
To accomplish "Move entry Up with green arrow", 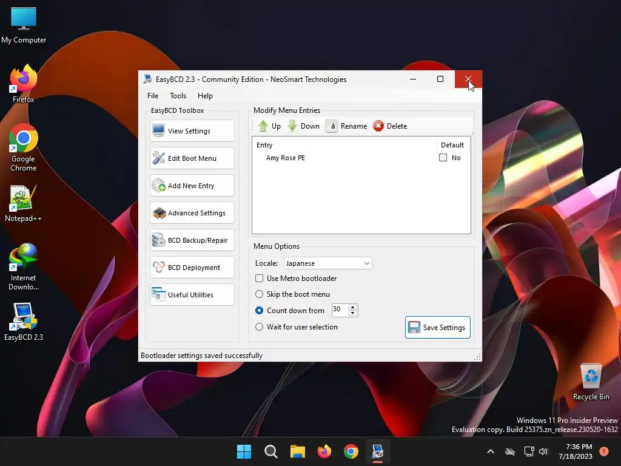I will click(x=269, y=126).
